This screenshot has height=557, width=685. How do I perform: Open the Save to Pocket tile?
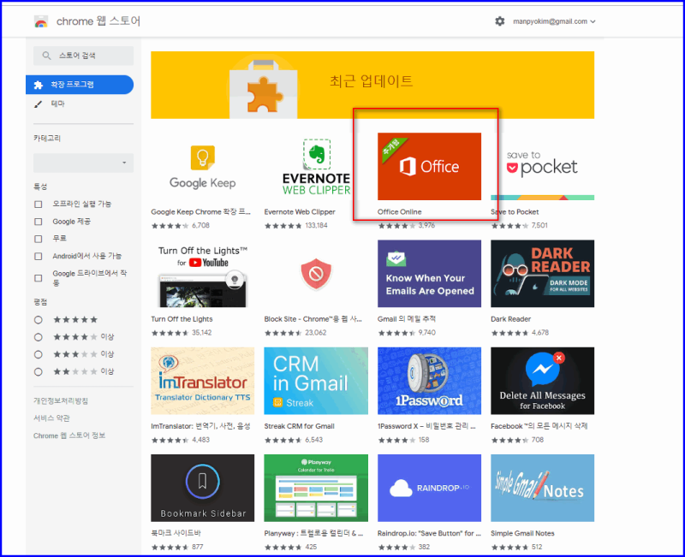click(543, 166)
